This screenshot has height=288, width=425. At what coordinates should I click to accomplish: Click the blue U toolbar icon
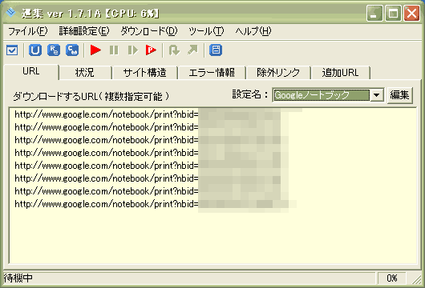click(35, 50)
